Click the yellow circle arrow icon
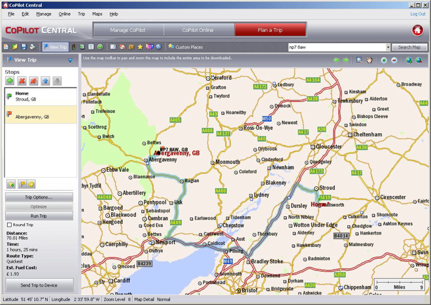This screenshot has width=431, height=305. (31, 184)
